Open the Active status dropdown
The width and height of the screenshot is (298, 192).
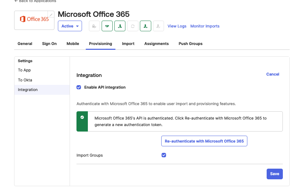tap(70, 26)
